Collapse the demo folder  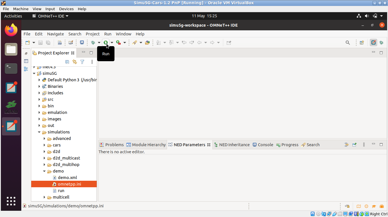tap(44, 171)
